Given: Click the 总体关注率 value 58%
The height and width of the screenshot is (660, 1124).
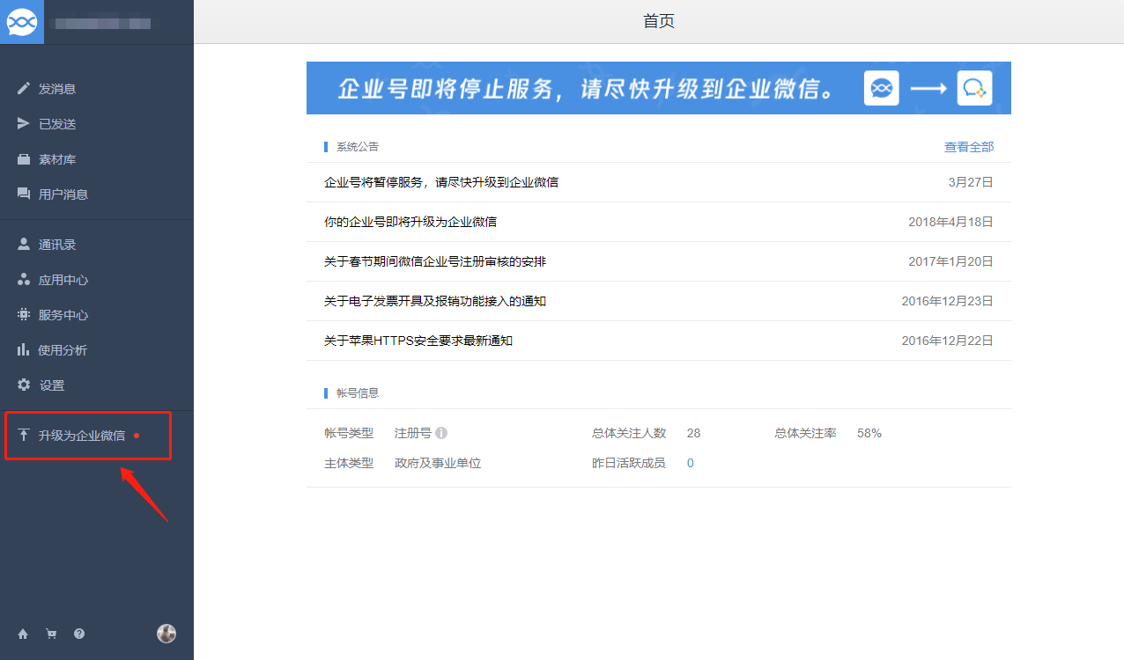Looking at the screenshot, I should point(869,433).
